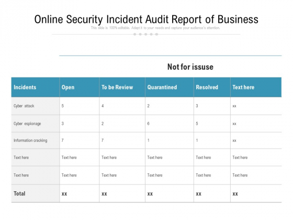
Task: Click the xx cell in Cyber espionage row
Action: [x=234, y=124]
